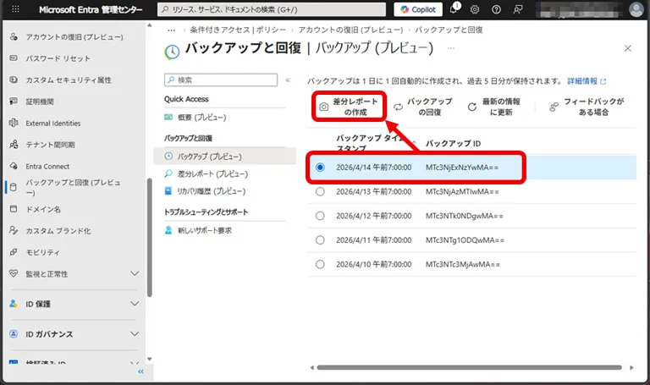Click backup ID MTc3NTc3MjAwMA==
Image resolution: width=650 pixels, height=385 pixels.
tap(463, 264)
